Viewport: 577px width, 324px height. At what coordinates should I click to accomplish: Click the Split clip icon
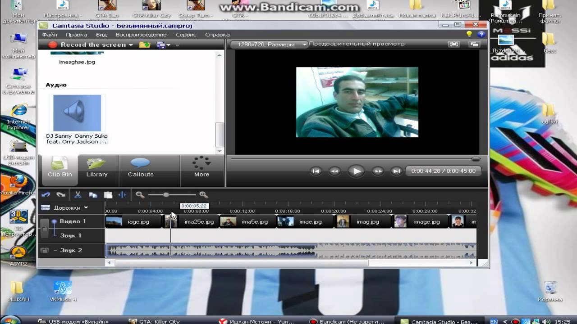pos(122,195)
